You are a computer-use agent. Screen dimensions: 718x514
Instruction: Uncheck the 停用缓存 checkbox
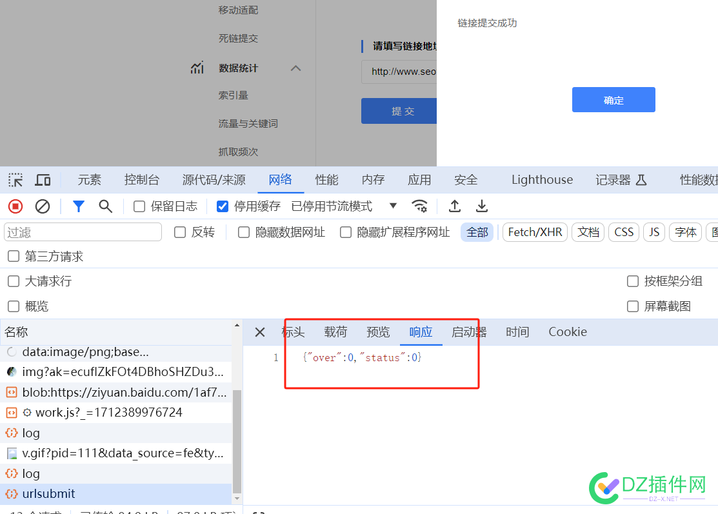click(x=223, y=206)
